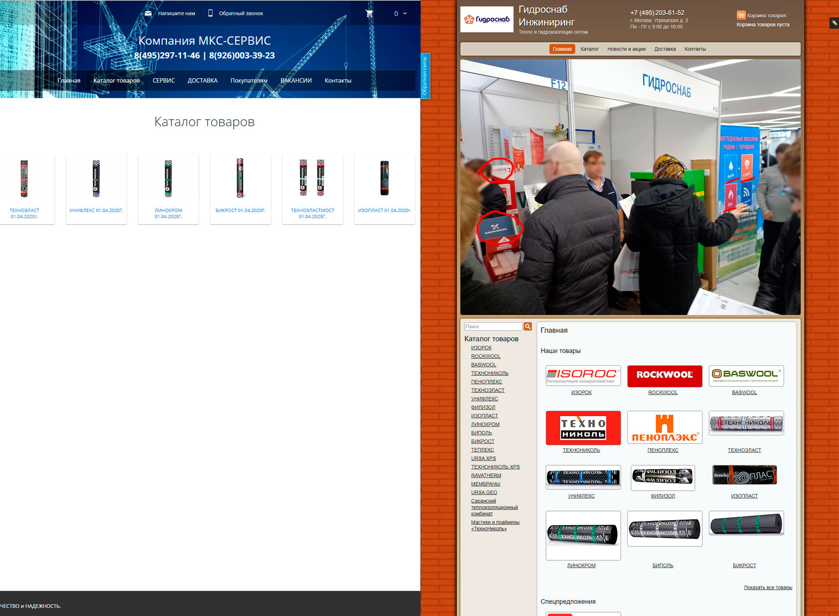Open БИПОЛЬ link in sidebar catalog
The height and width of the screenshot is (616, 839).
(x=482, y=433)
